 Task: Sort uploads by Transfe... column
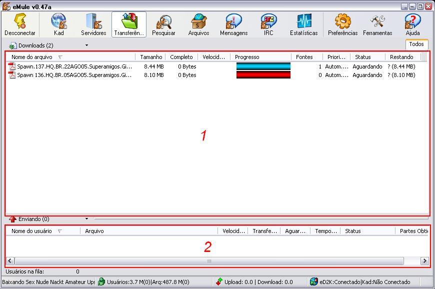(264, 231)
